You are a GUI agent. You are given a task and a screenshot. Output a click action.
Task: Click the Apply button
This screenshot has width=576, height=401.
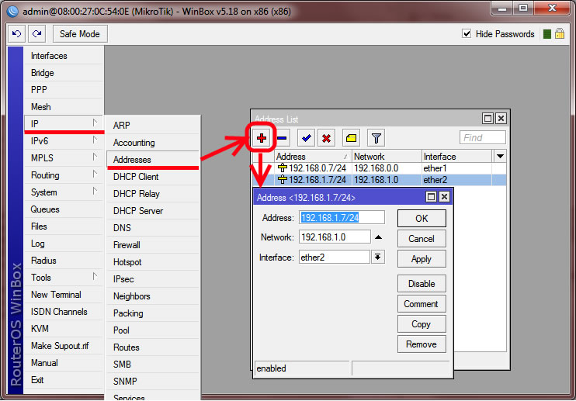pos(422,259)
